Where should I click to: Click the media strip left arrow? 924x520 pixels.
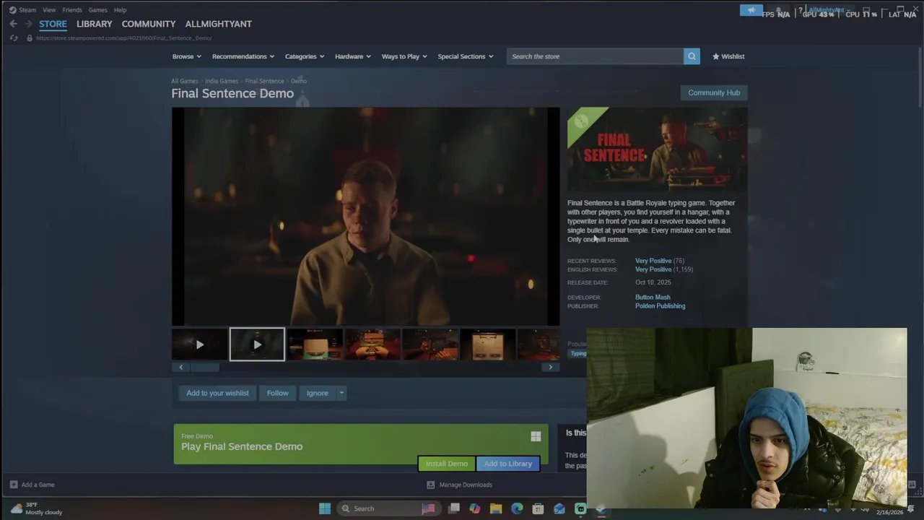click(x=180, y=367)
